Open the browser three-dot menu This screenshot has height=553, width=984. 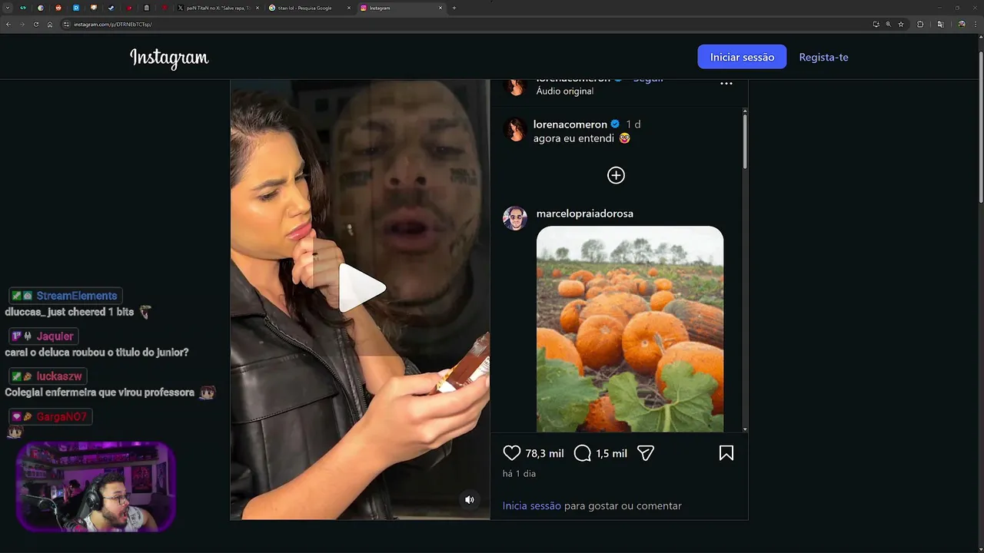tap(975, 24)
